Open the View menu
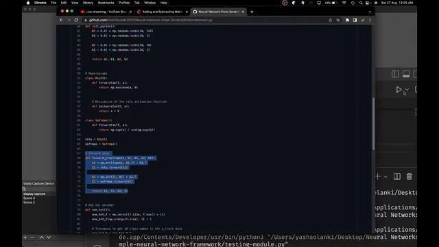The image size is (439, 247). tap(75, 3)
